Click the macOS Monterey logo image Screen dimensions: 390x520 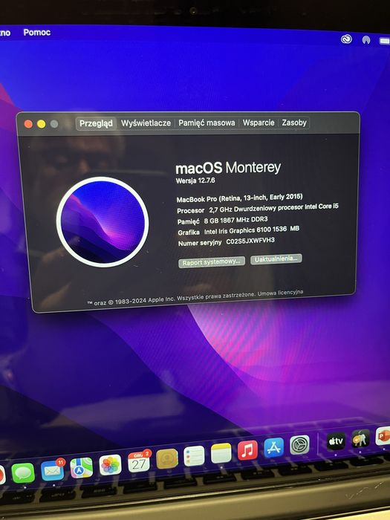pyautogui.click(x=103, y=222)
